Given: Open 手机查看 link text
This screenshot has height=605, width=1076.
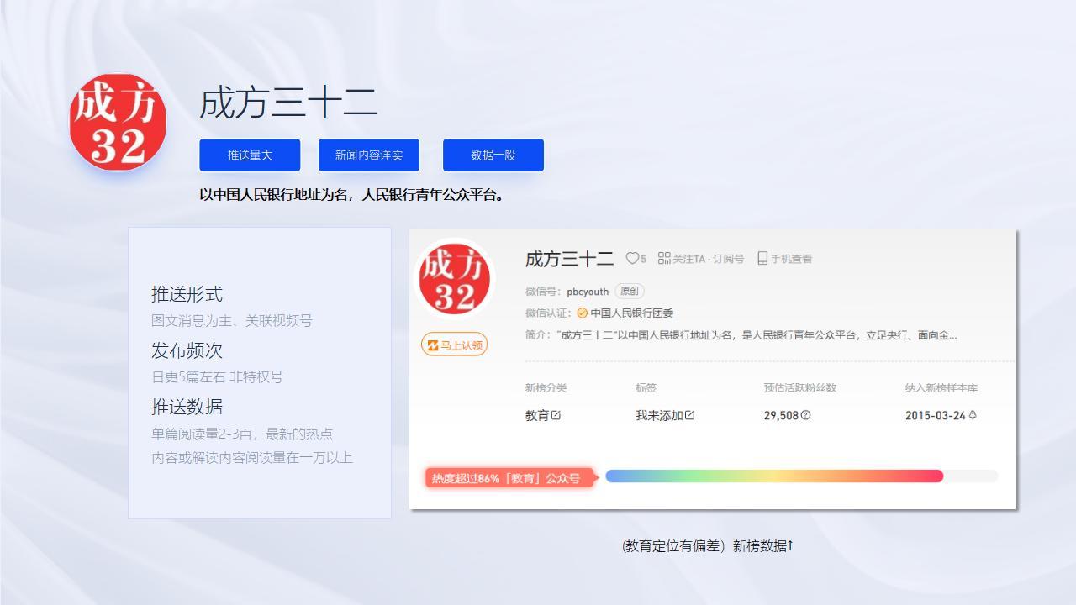Looking at the screenshot, I should pyautogui.click(x=791, y=259).
